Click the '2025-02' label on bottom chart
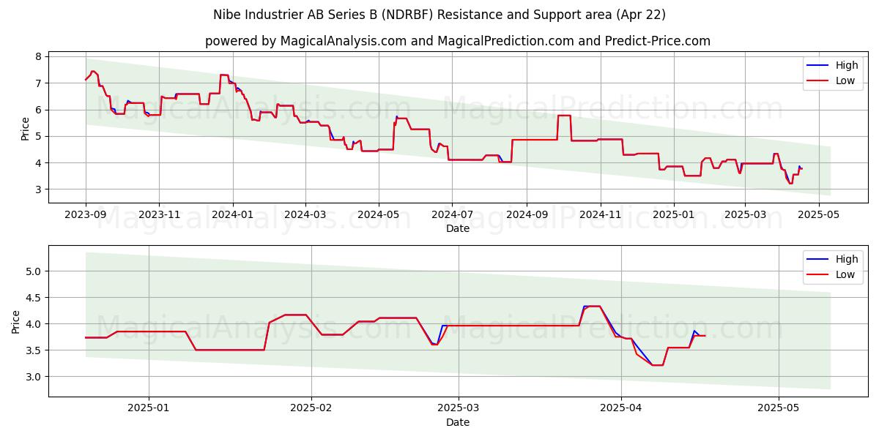Viewport: 879px width, 439px height. click(x=311, y=409)
